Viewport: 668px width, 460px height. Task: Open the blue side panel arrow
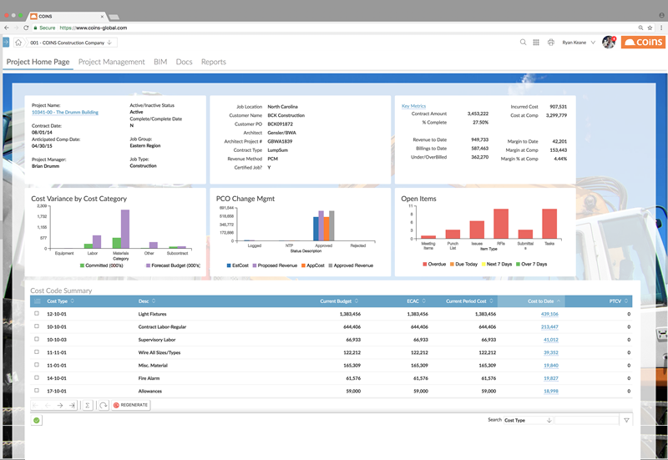[x=6, y=43]
